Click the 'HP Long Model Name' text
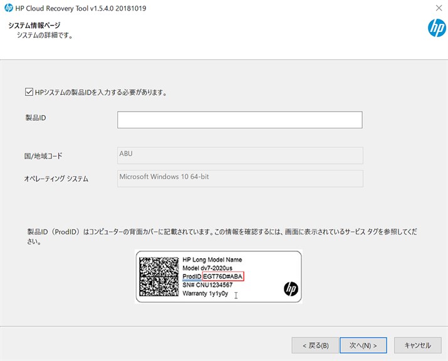 (212, 259)
